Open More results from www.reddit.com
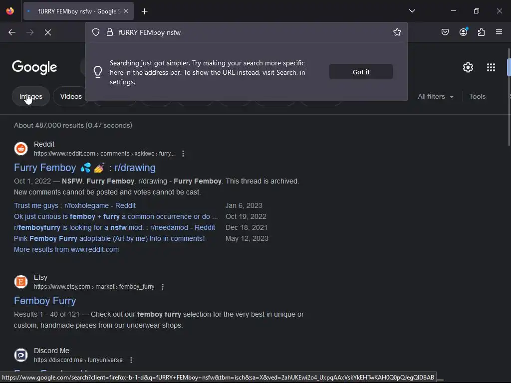The image size is (511, 383). [66, 249]
